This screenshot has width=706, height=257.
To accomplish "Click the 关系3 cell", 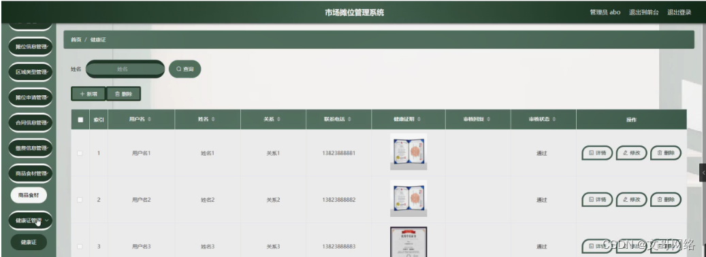I will (x=273, y=247).
